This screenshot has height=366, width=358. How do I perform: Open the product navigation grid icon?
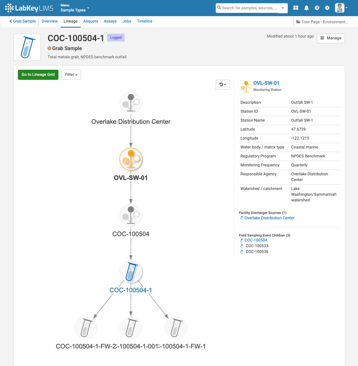point(296,8)
